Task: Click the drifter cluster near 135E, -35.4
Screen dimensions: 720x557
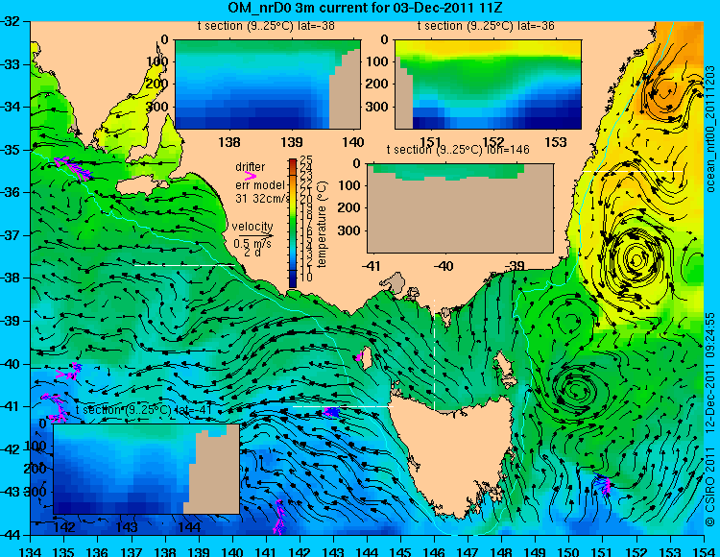Action: coord(74,168)
